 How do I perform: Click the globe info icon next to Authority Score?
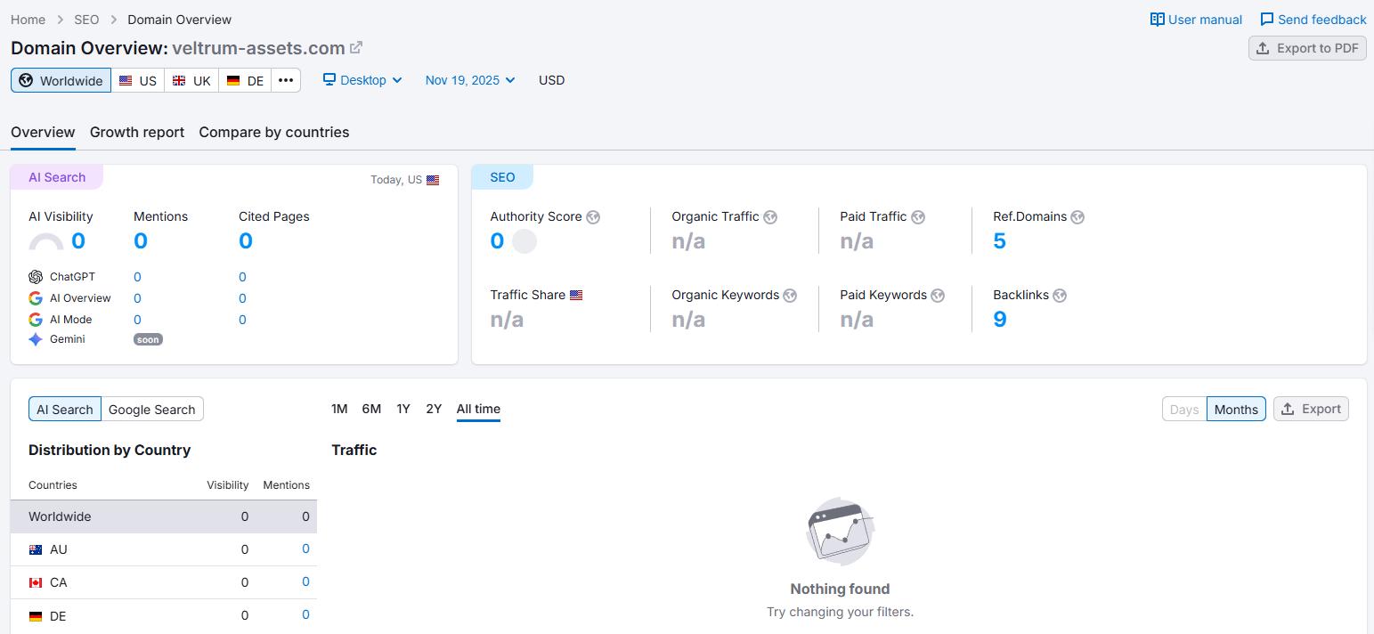point(593,216)
